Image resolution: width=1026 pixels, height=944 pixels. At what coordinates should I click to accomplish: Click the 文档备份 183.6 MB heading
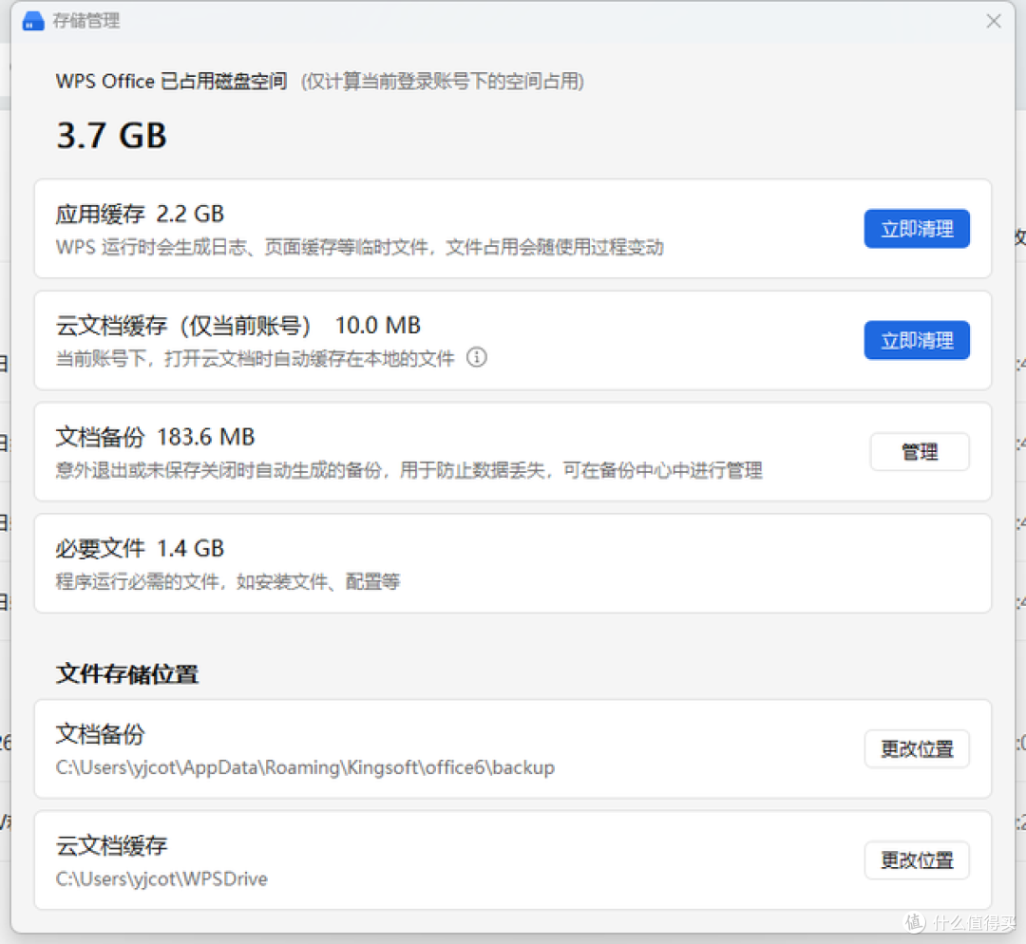point(155,437)
